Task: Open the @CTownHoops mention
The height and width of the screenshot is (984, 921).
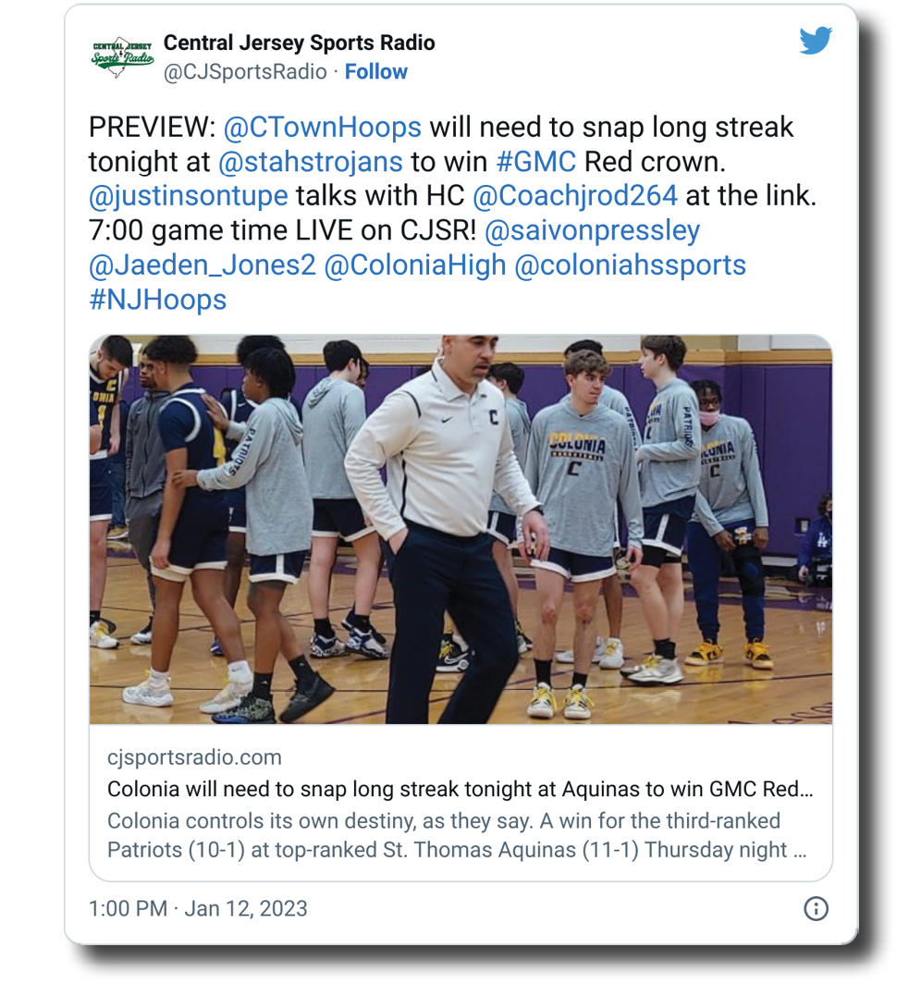Action: click(x=322, y=128)
